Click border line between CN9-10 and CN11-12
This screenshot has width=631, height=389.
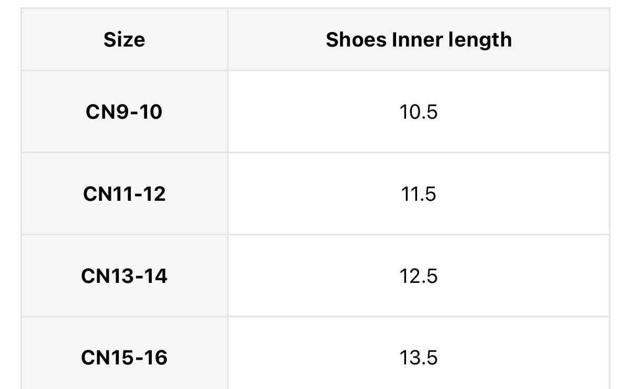(x=125, y=153)
